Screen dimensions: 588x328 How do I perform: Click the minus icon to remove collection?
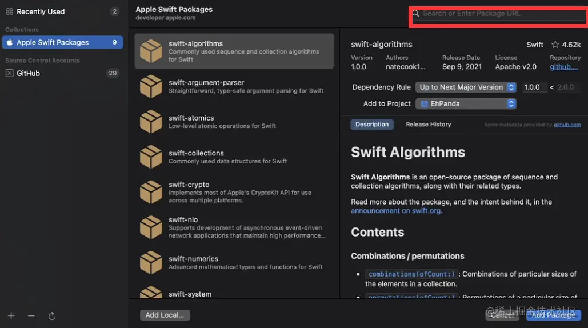click(x=31, y=315)
